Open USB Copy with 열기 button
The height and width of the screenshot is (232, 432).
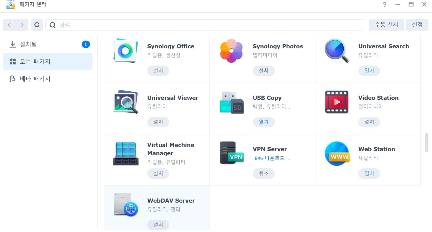[x=264, y=122]
